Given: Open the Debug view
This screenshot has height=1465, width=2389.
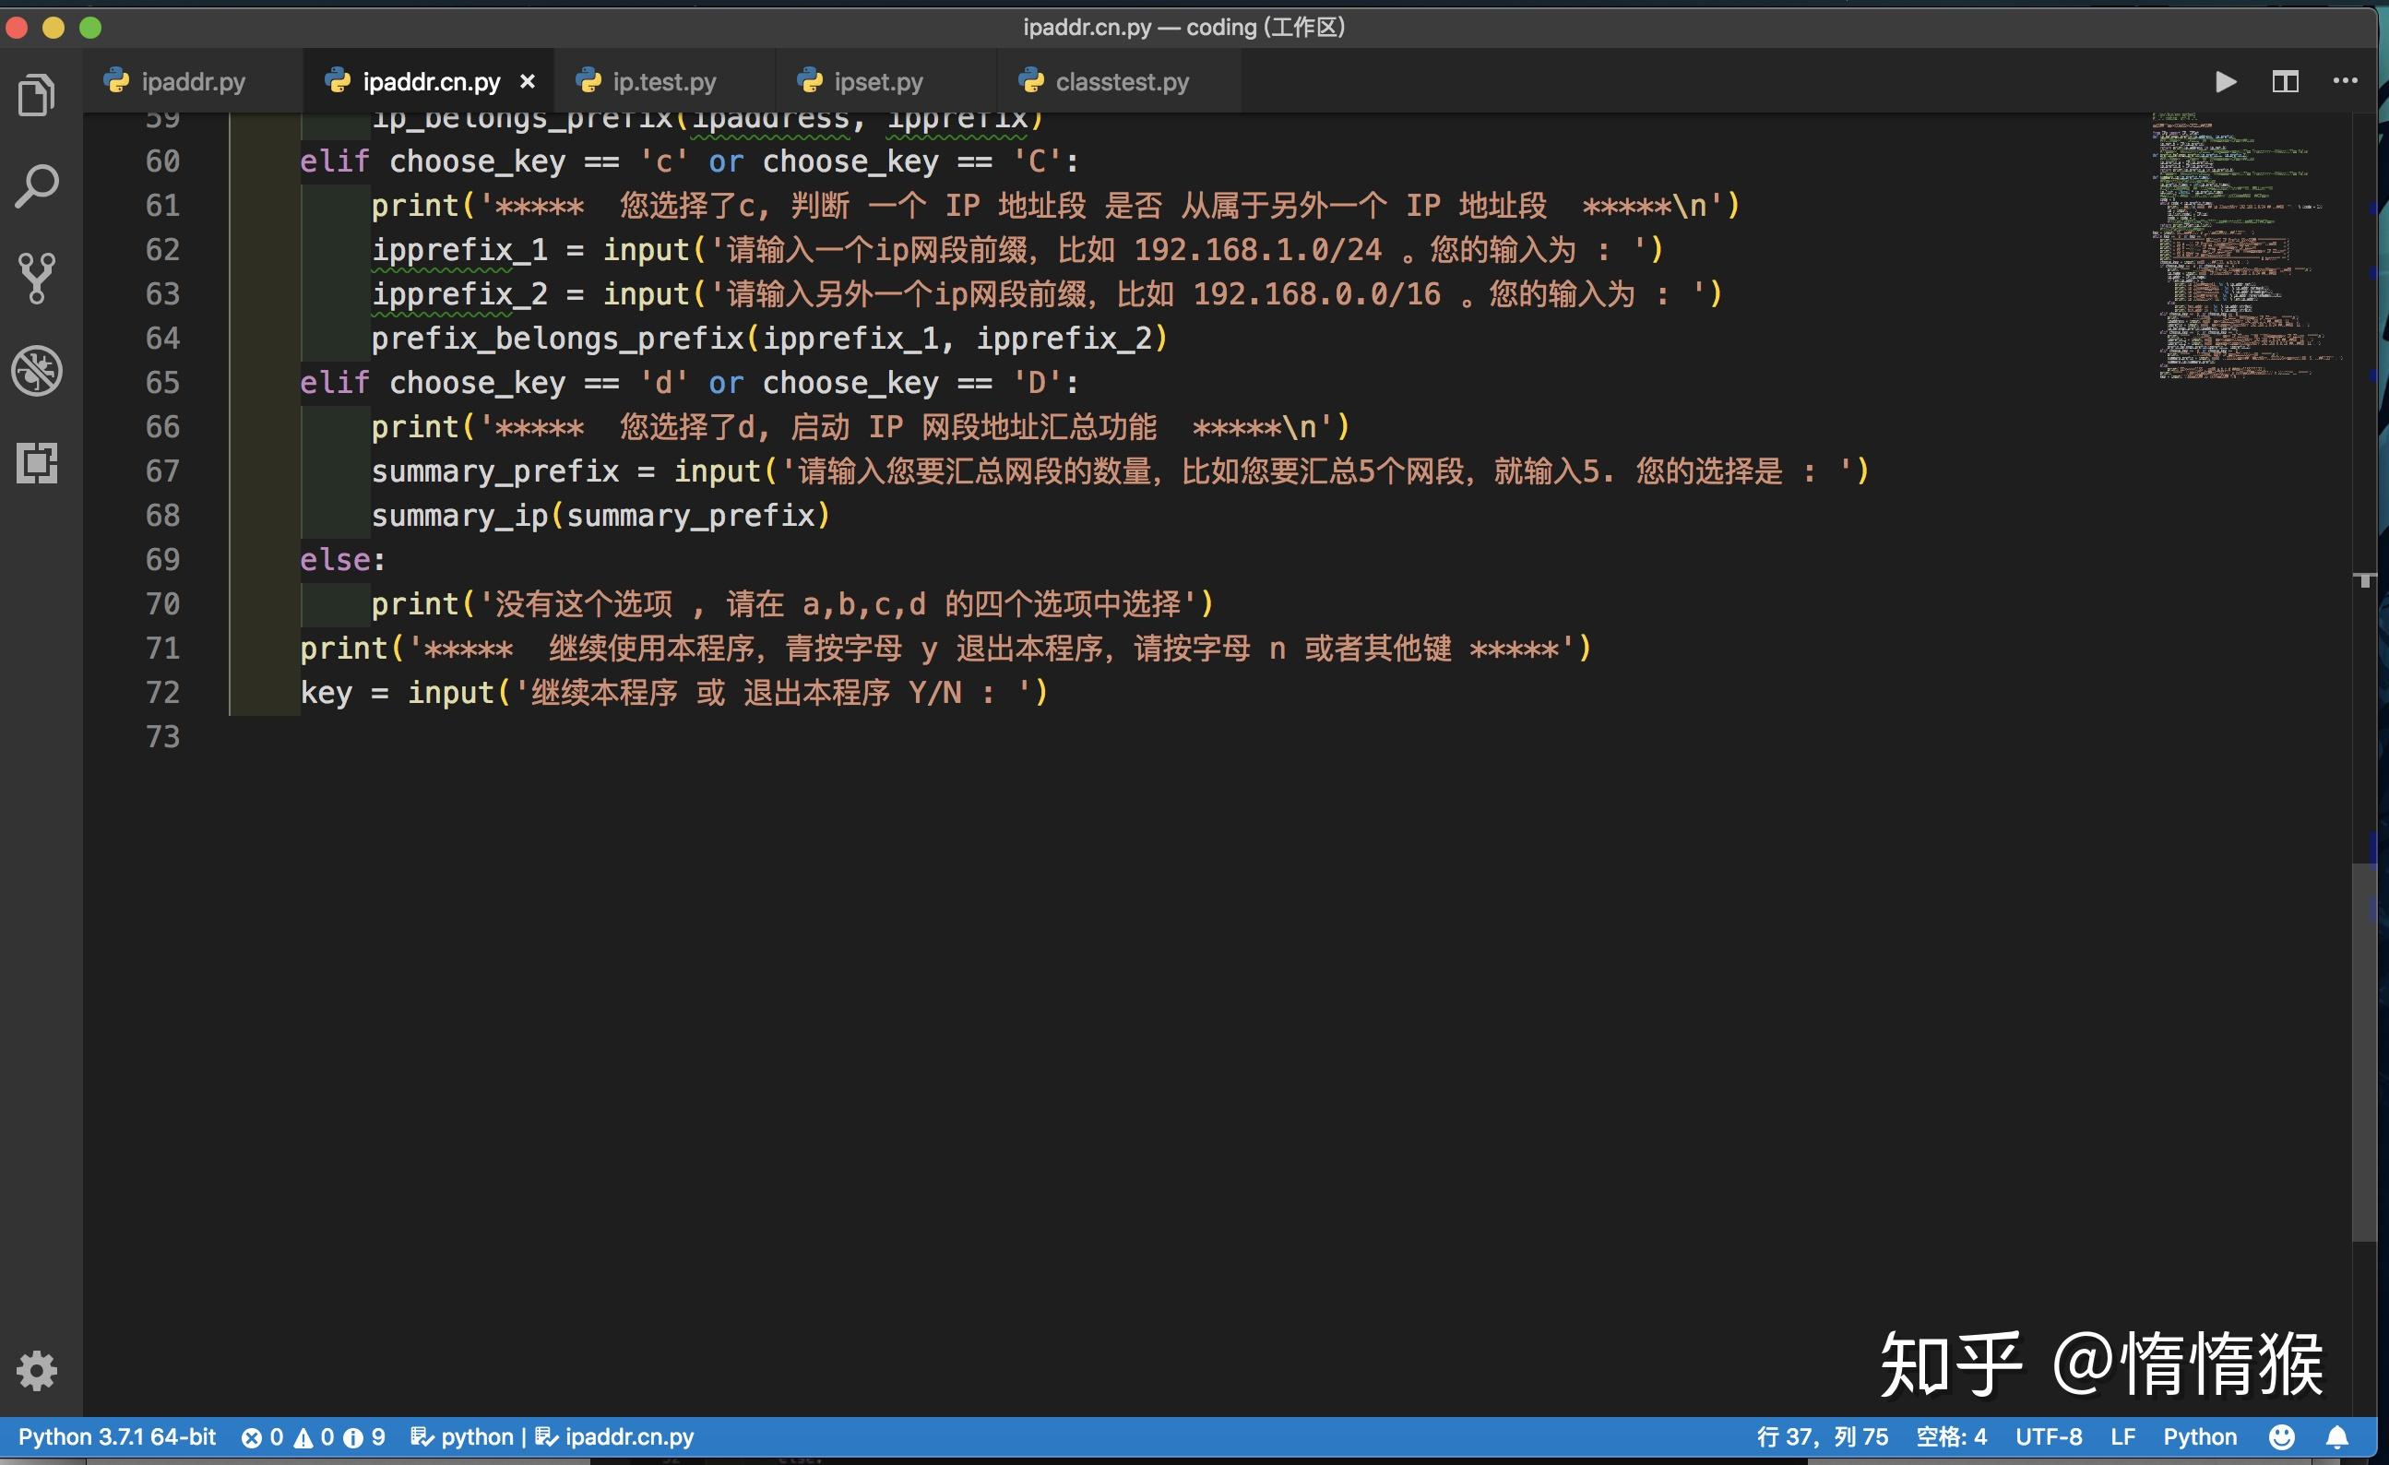Looking at the screenshot, I should coord(37,372).
